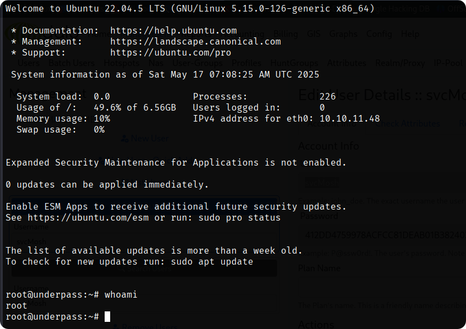The image size is (466, 329).
Task: Click the 'System load: 0.0' line
Action: point(63,96)
